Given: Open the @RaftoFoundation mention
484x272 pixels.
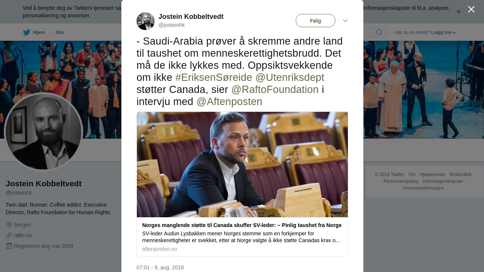Looking at the screenshot, I should tap(275, 90).
